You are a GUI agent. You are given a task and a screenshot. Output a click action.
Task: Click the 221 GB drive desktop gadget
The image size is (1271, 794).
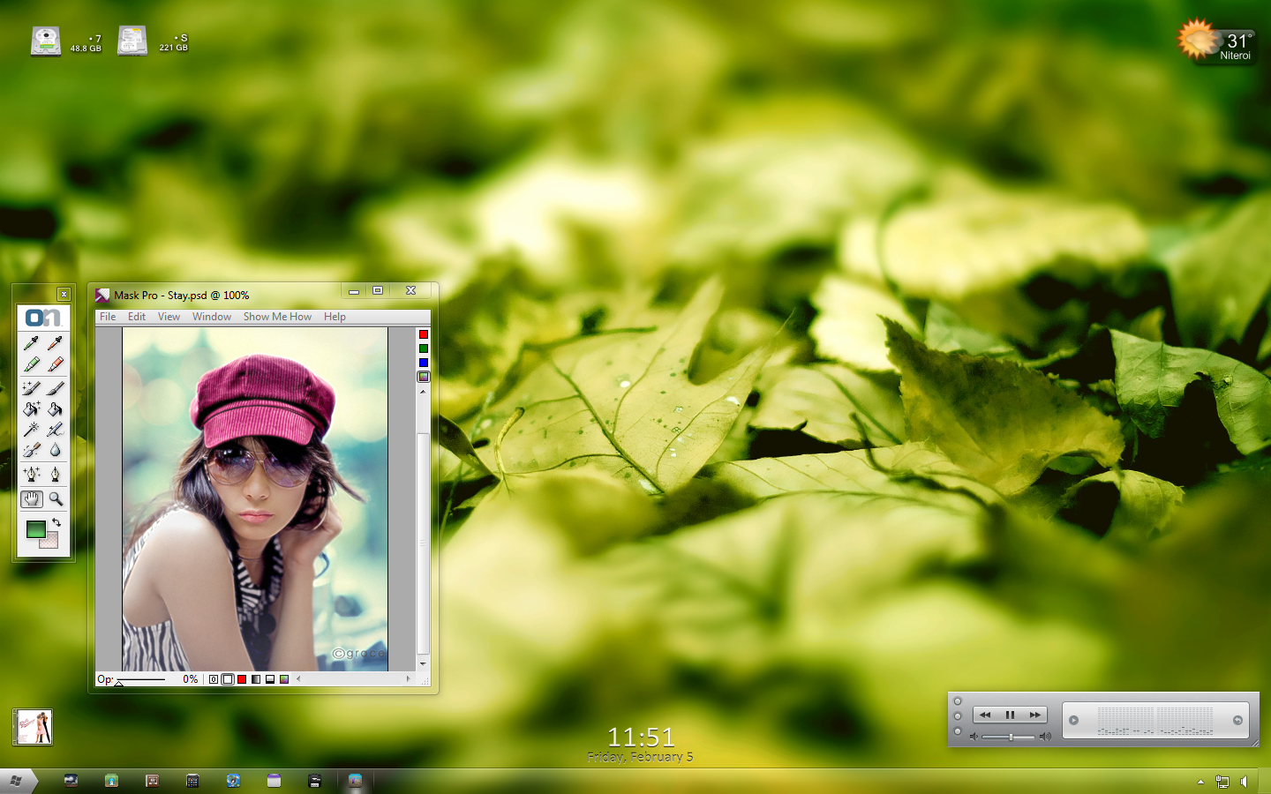coord(154,41)
